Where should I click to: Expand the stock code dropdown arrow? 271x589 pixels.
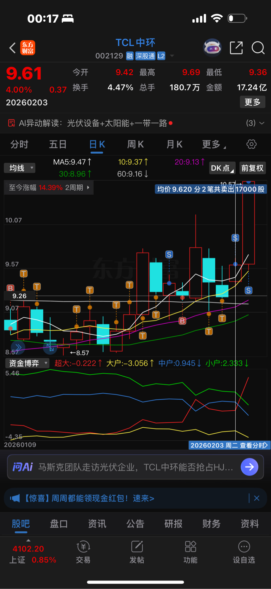click(x=172, y=56)
